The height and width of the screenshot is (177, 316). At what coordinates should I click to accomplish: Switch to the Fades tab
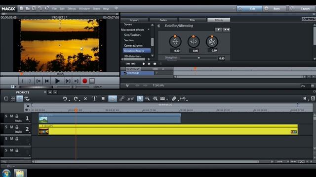163,20
